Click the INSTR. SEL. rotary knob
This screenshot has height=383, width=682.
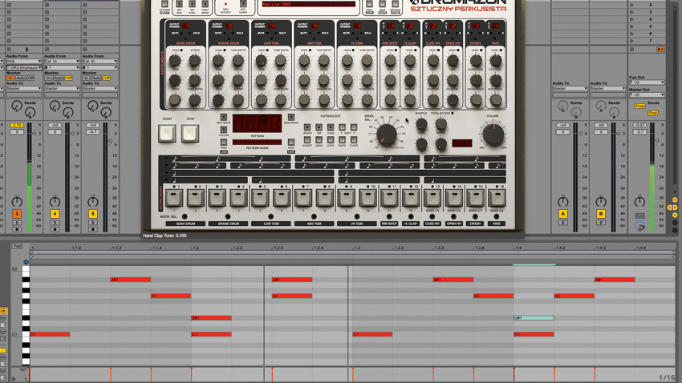(386, 135)
